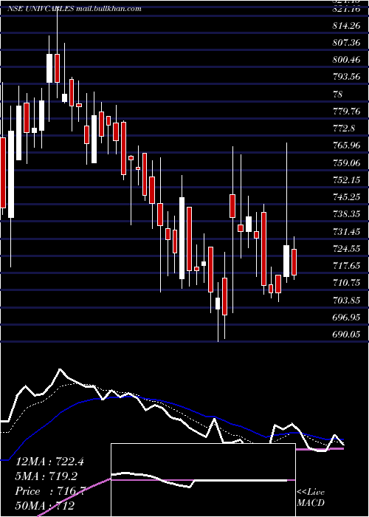The height and width of the screenshot is (517, 369).
Task: Select the 752.15 price axis label
Action: point(346,180)
